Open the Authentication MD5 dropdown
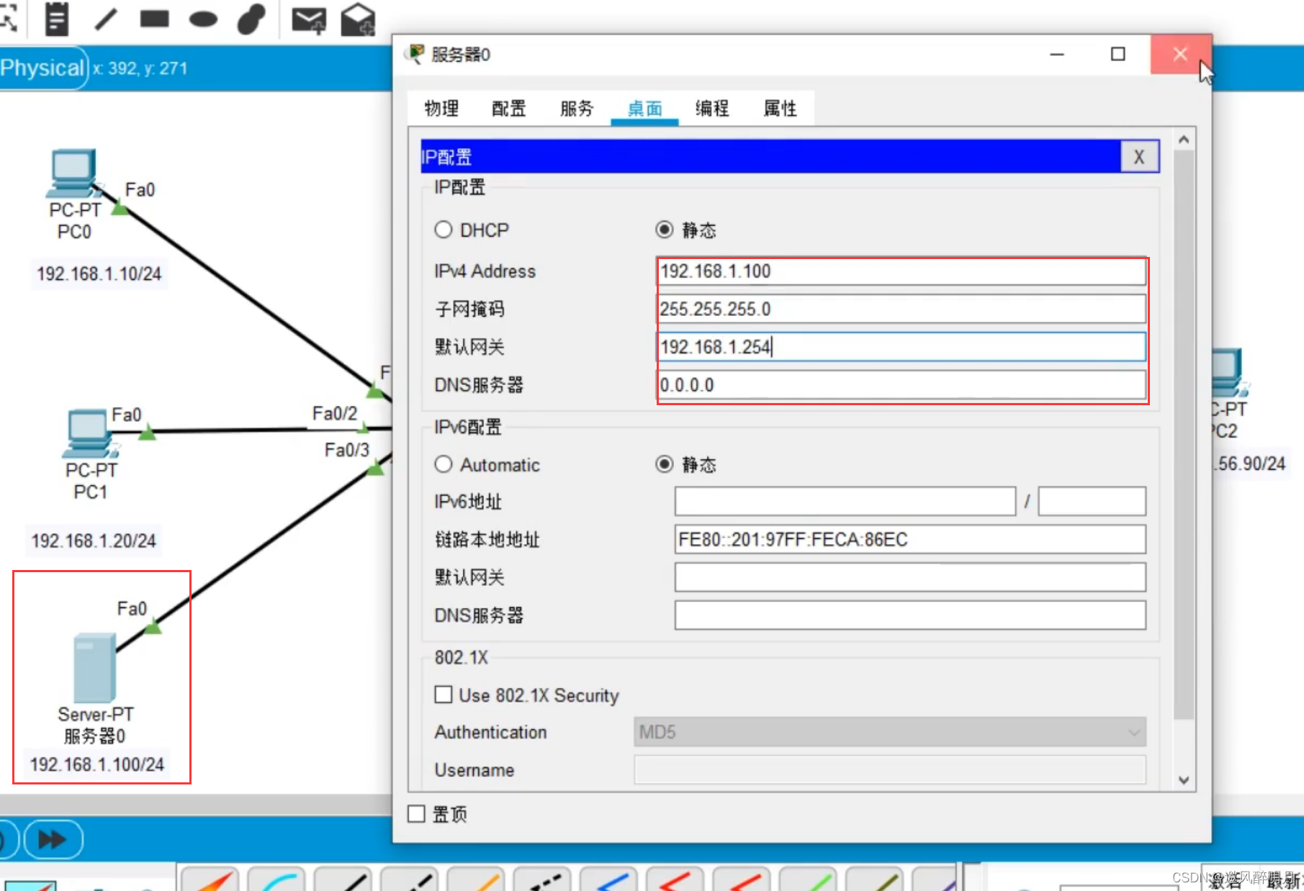The height and width of the screenshot is (891, 1304). (x=890, y=732)
